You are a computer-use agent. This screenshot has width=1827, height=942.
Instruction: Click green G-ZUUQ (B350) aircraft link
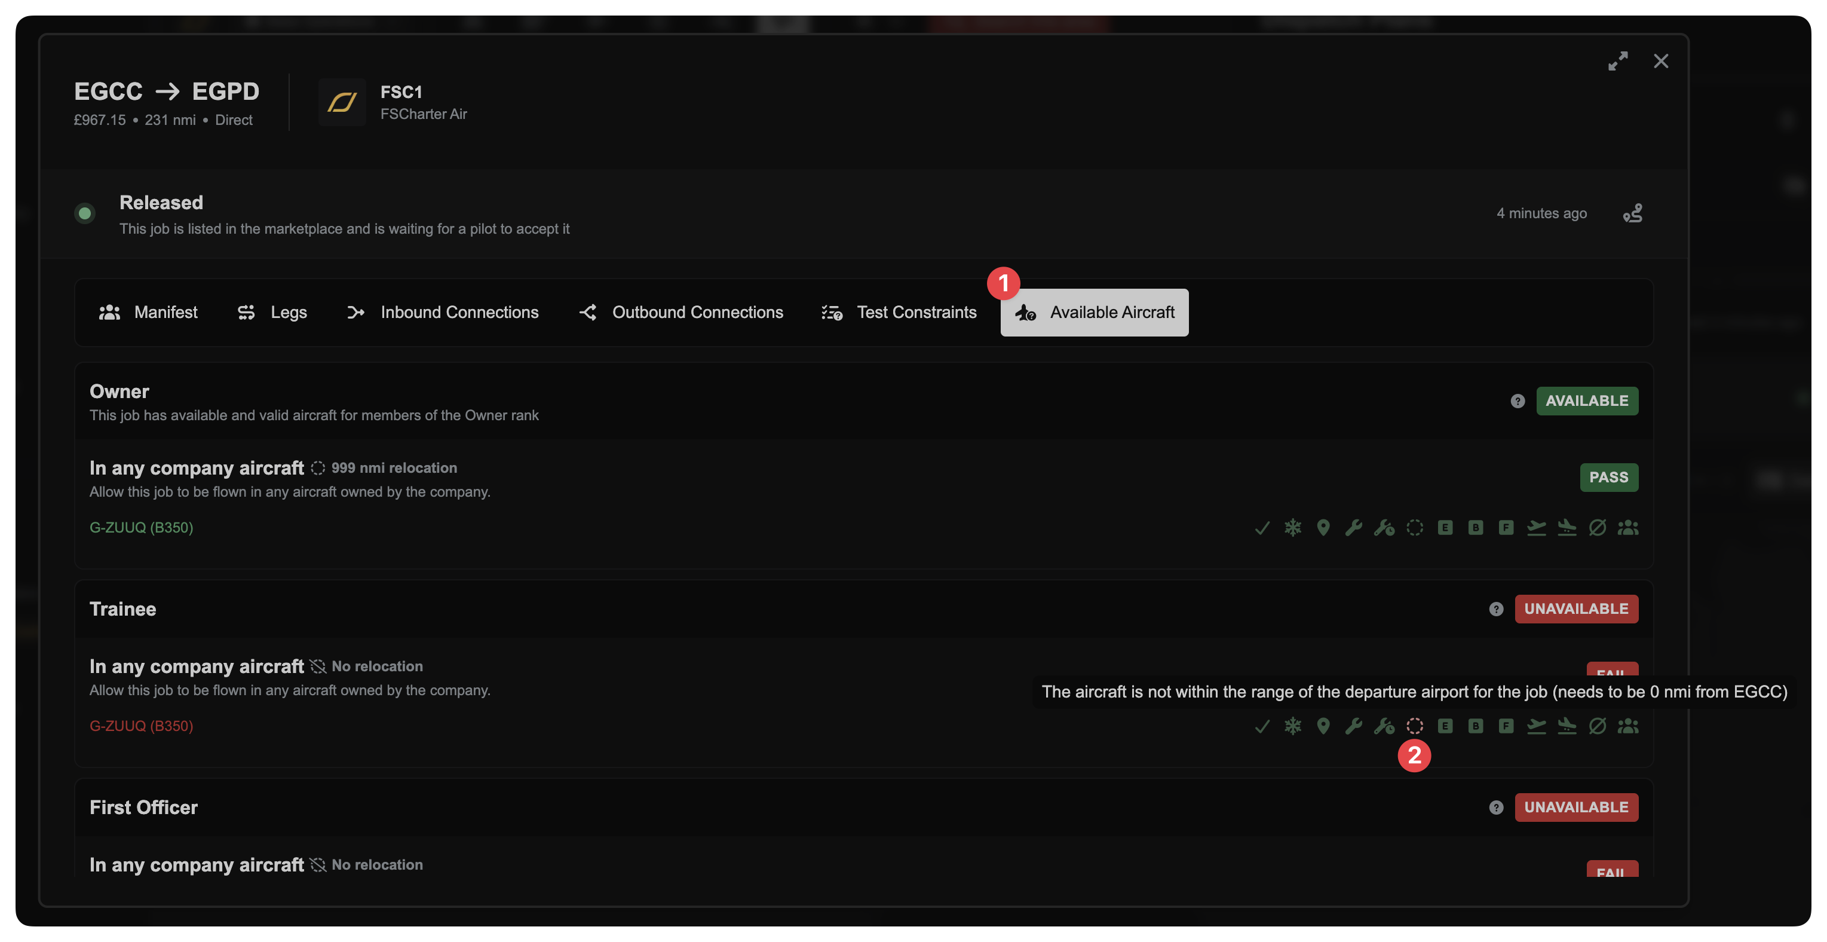tap(141, 528)
